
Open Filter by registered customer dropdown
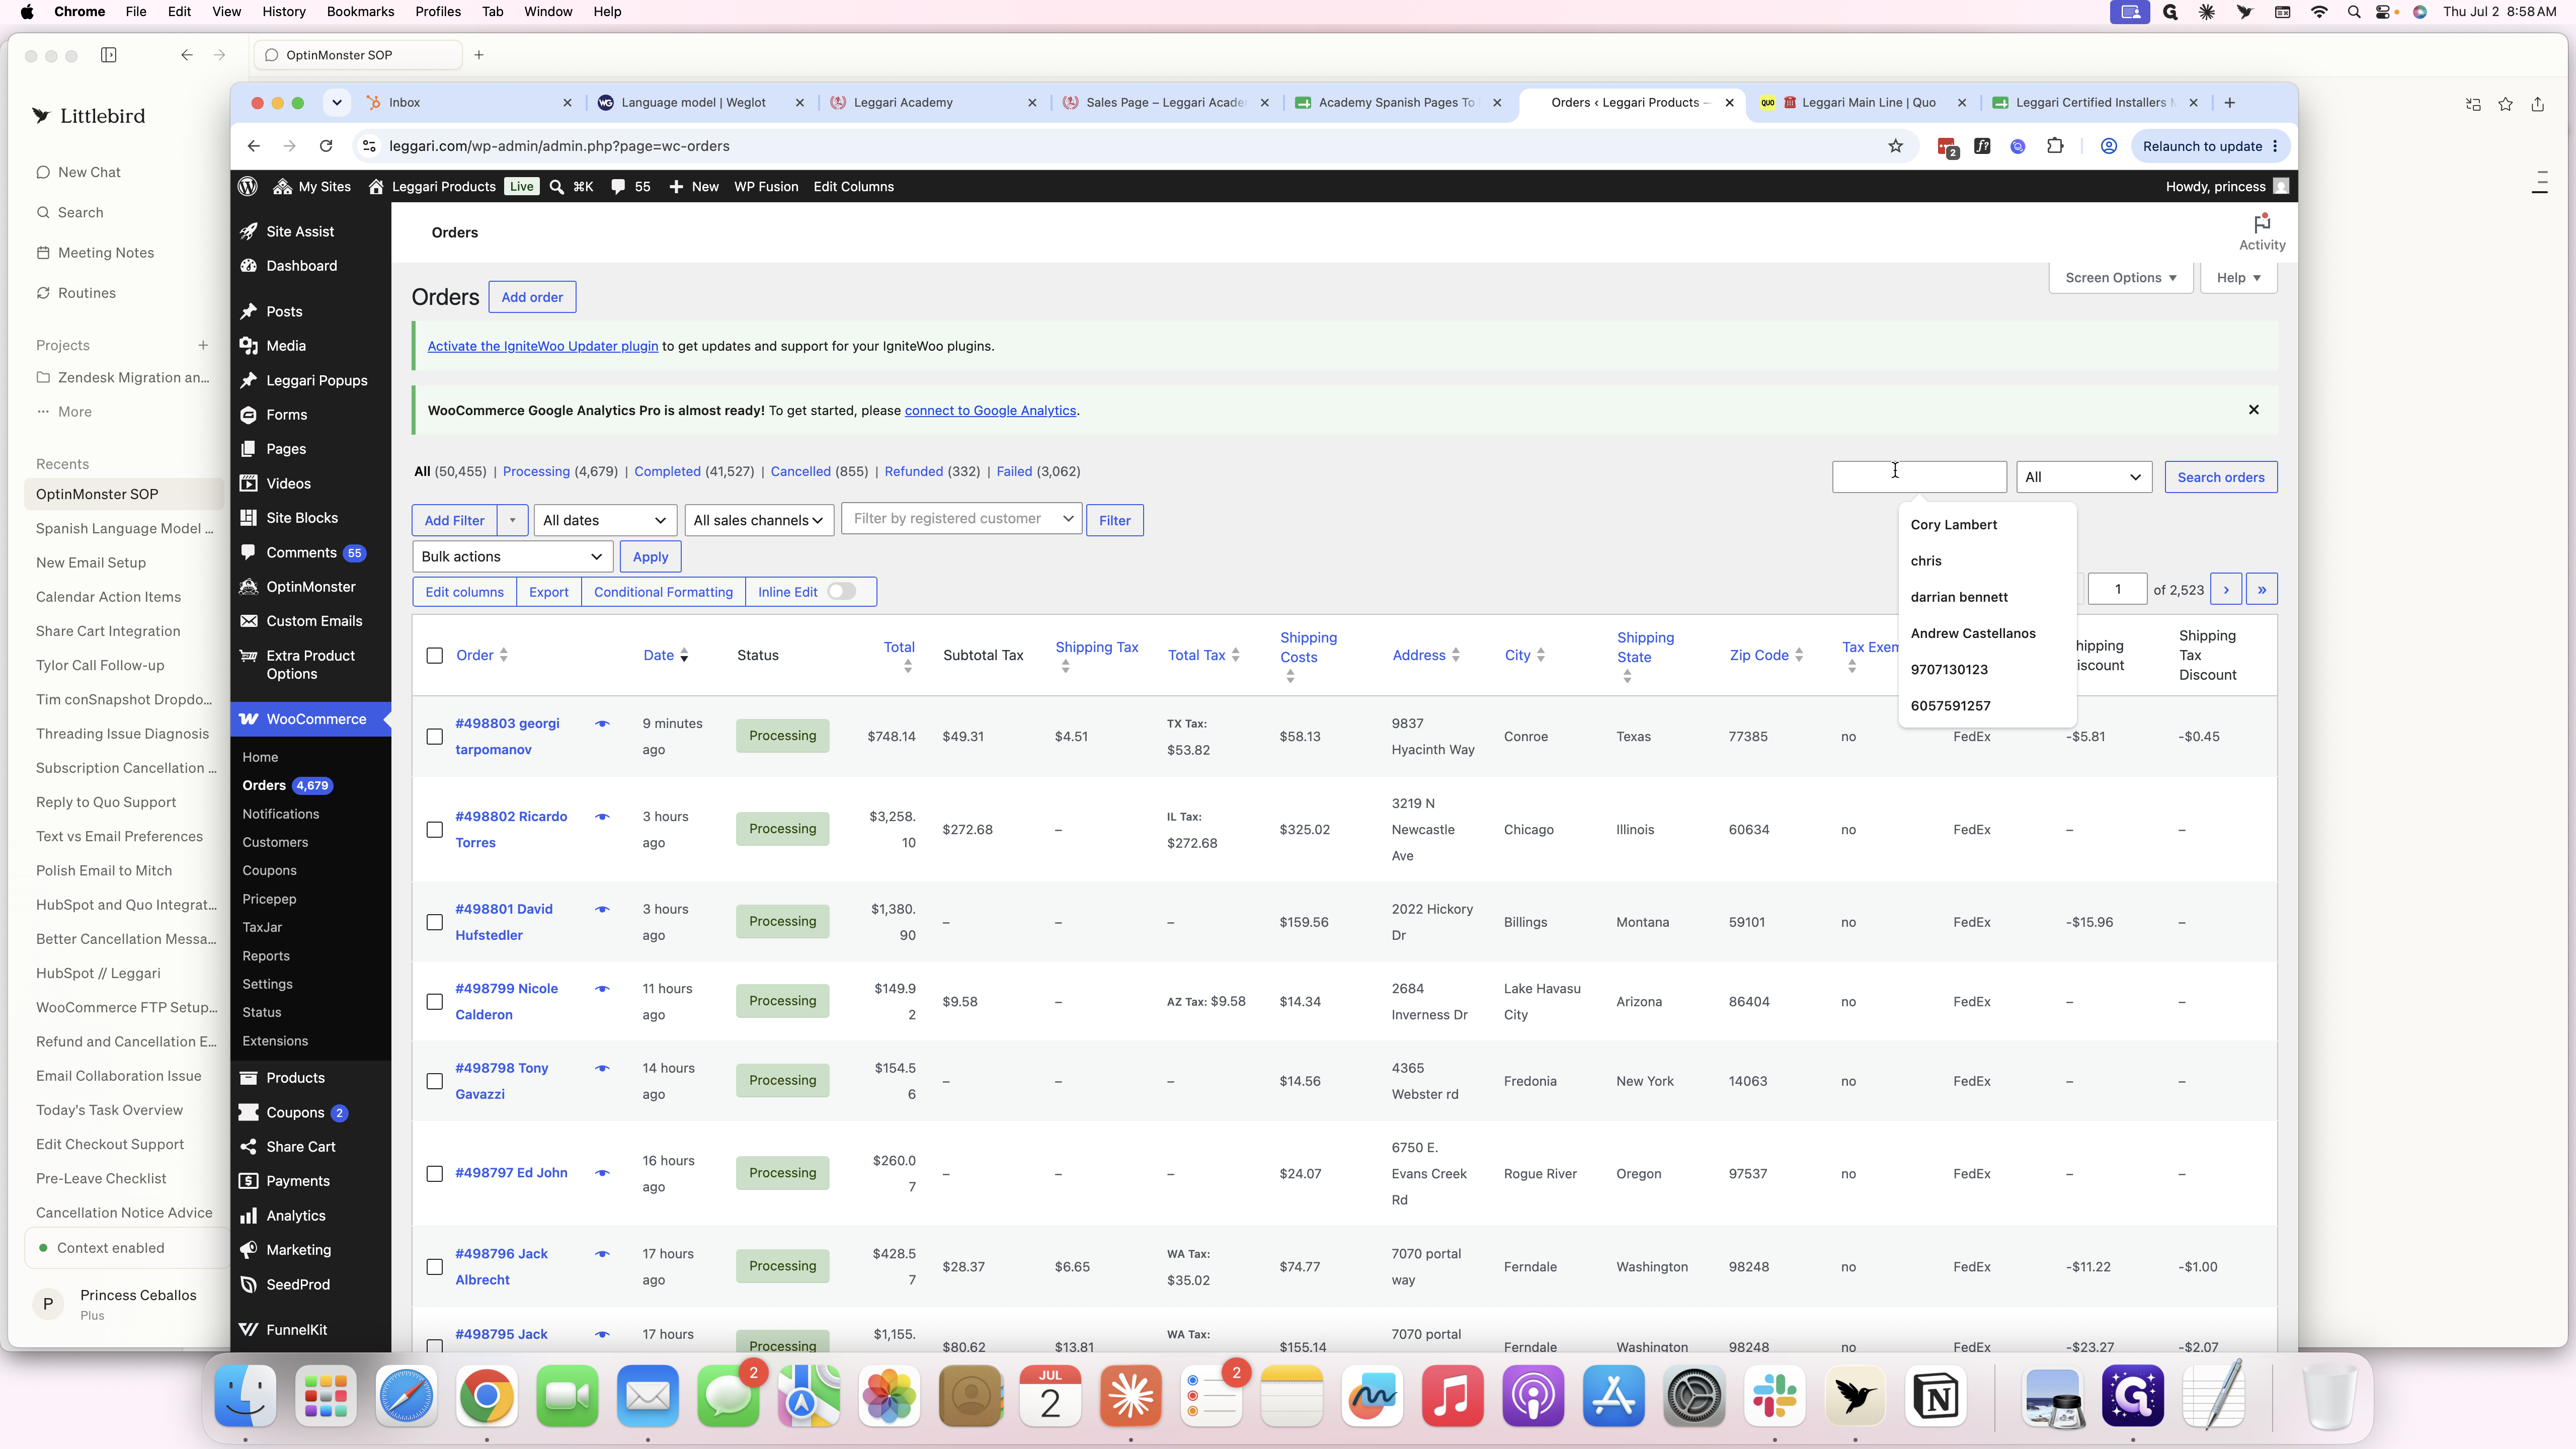point(961,518)
